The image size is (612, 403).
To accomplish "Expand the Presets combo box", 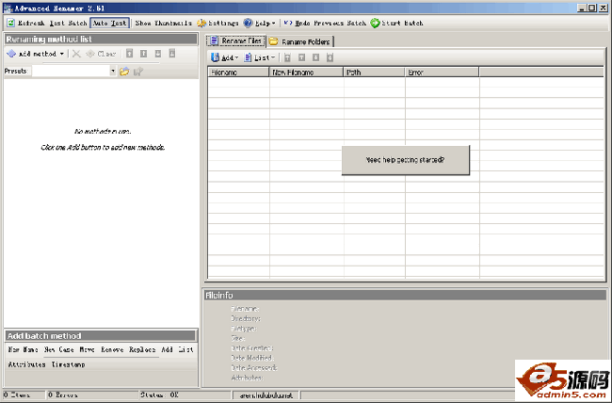I will (112, 71).
